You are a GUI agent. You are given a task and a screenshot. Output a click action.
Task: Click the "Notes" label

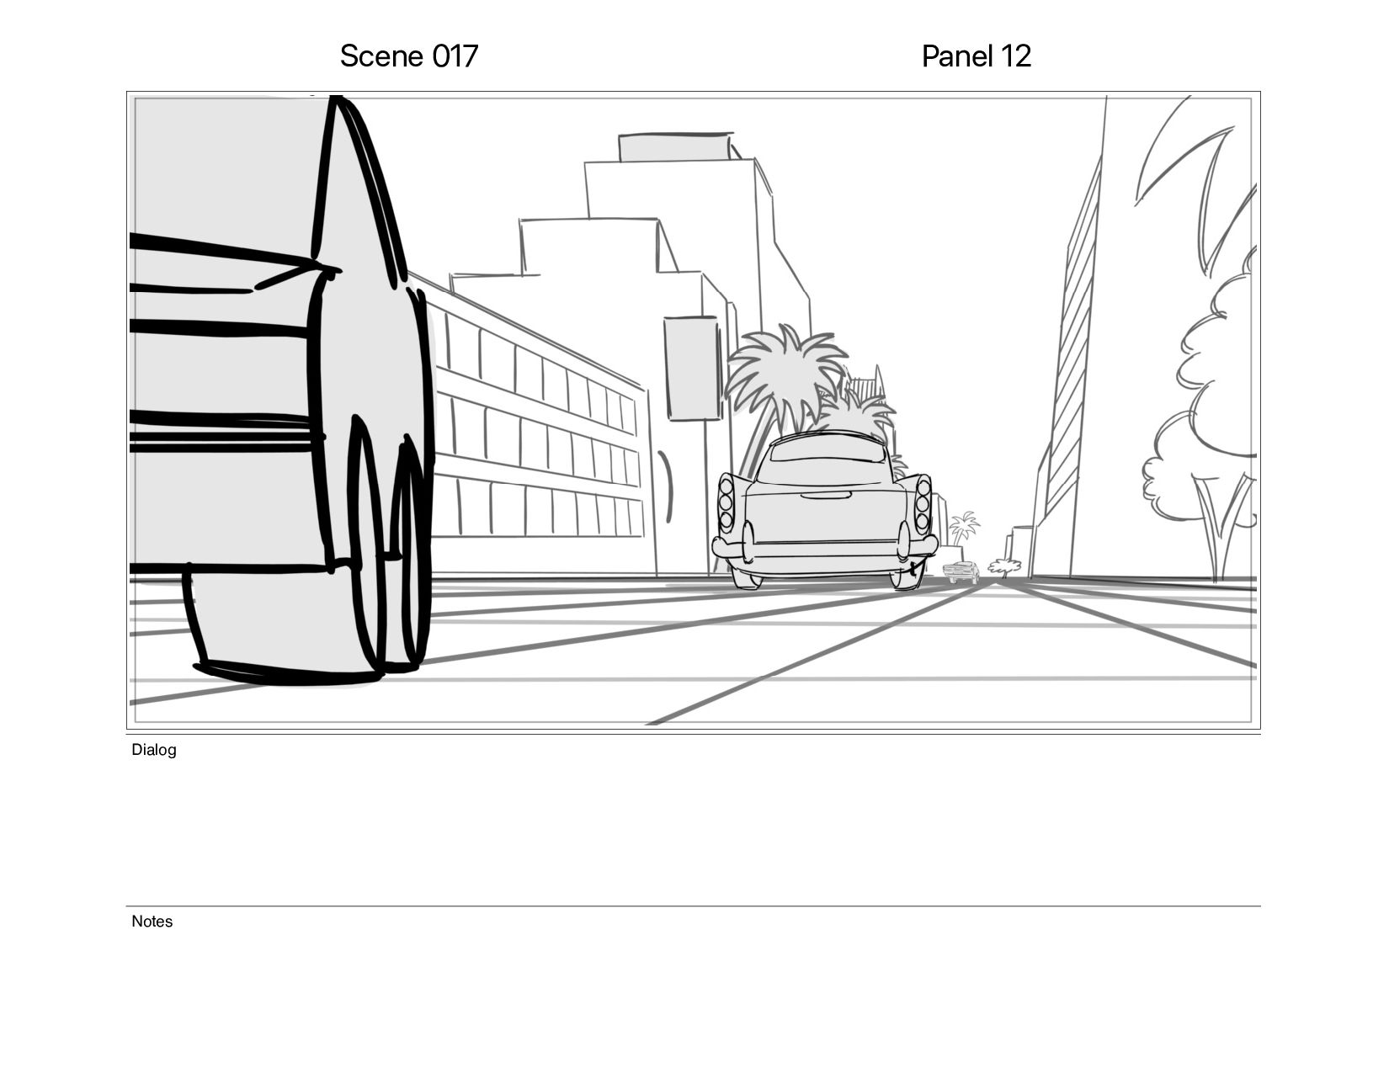tap(152, 922)
